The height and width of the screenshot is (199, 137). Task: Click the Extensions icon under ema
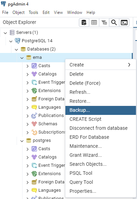pyautogui.click(x=34, y=91)
